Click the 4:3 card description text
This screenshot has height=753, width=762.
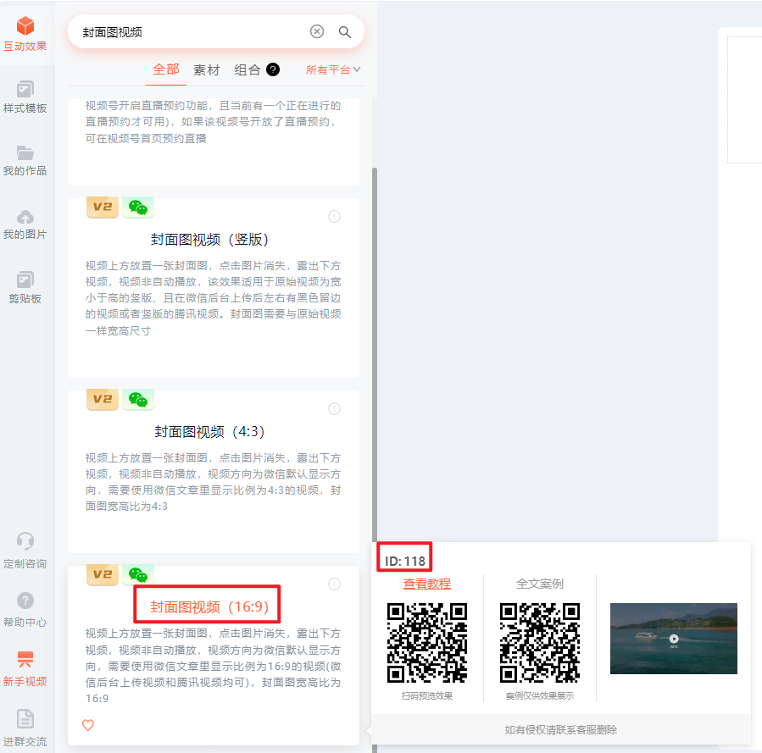pos(214,482)
